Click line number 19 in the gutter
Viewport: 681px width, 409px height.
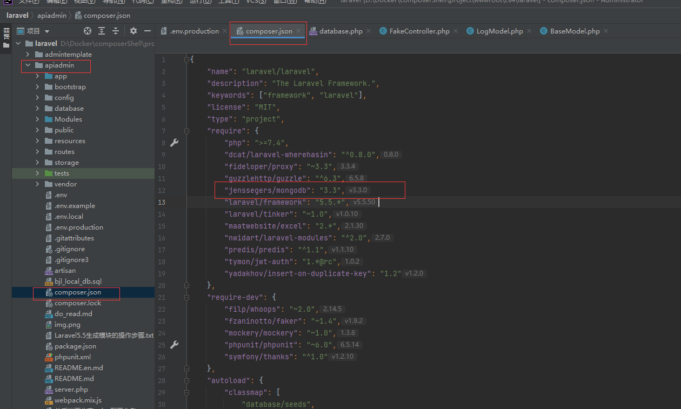click(x=162, y=273)
